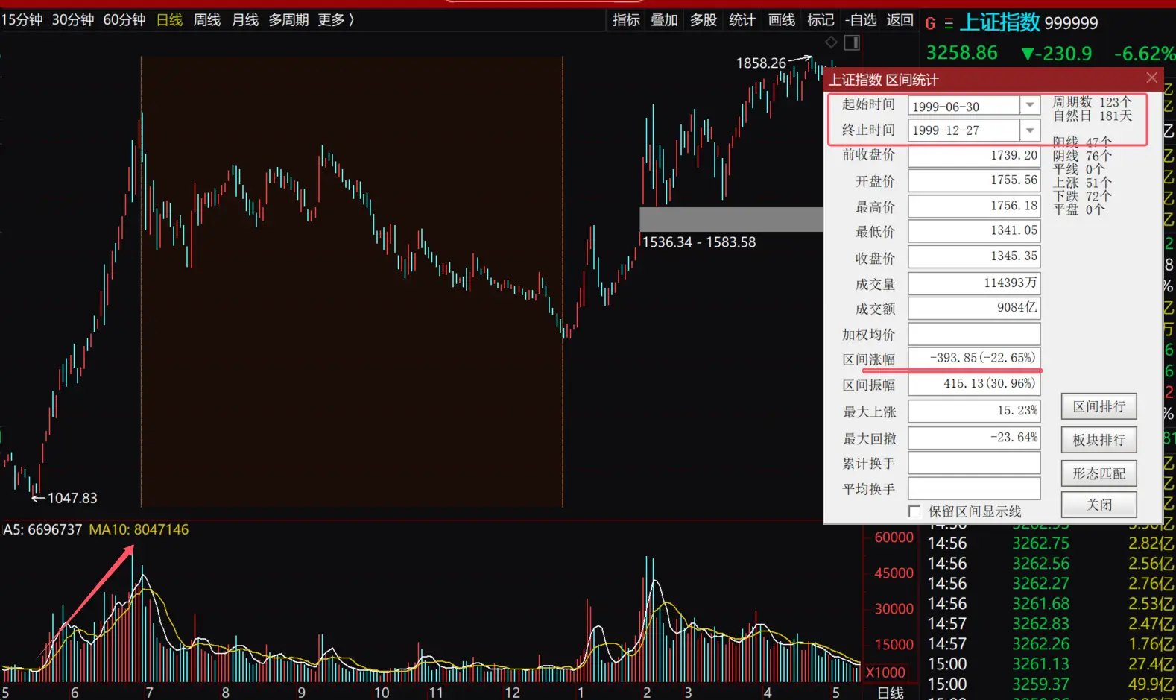This screenshot has width=1176, height=700.
Task: Click the diamond icon above the chart
Action: [x=831, y=42]
